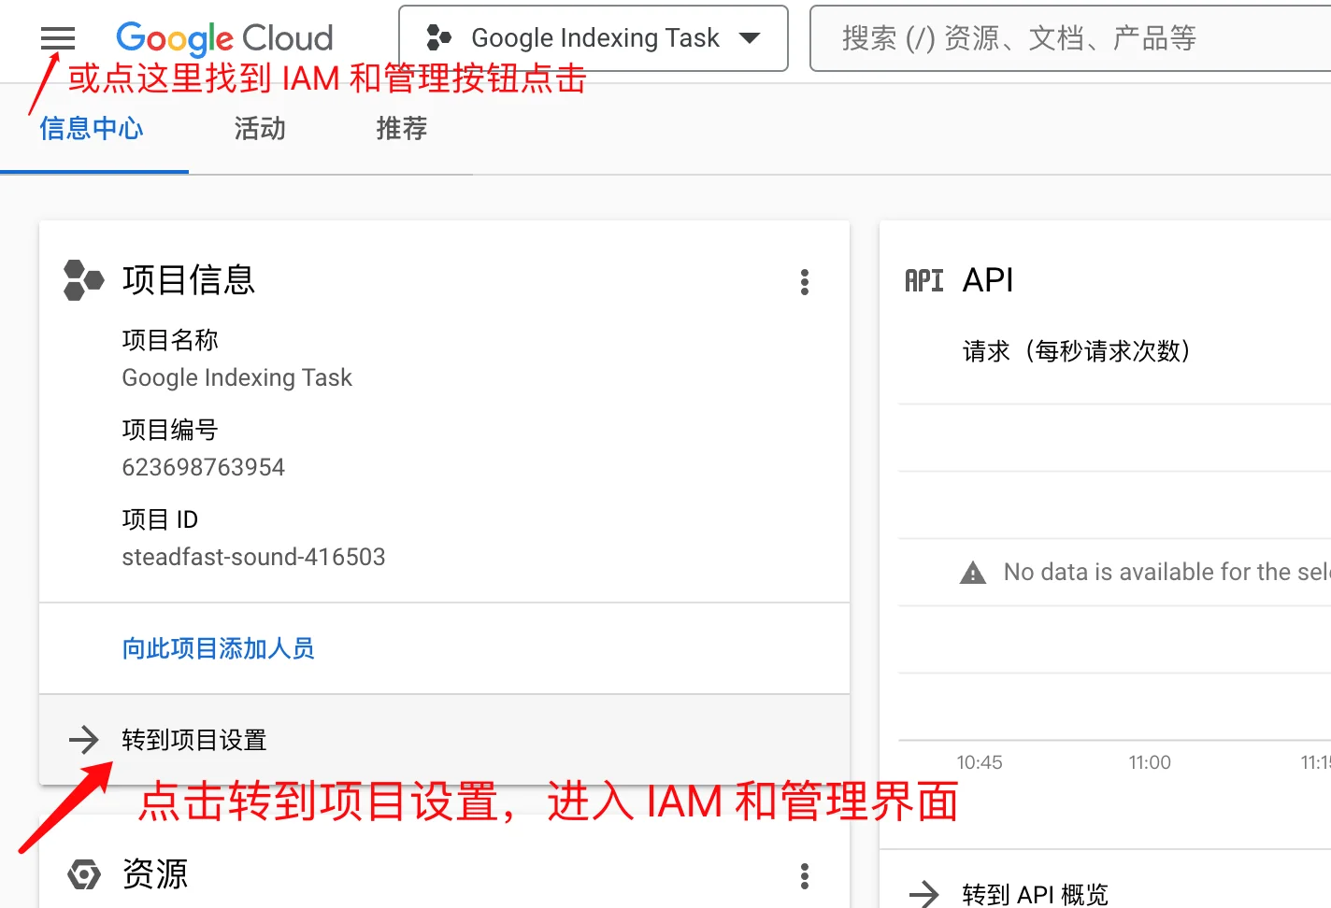Click the 11:00 chart time label
This screenshot has width=1331, height=908.
1150,762
